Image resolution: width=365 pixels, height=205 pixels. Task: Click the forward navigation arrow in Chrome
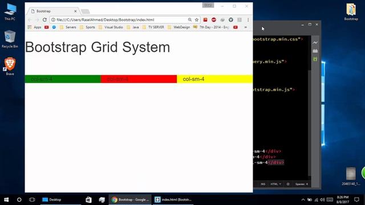point(37,20)
